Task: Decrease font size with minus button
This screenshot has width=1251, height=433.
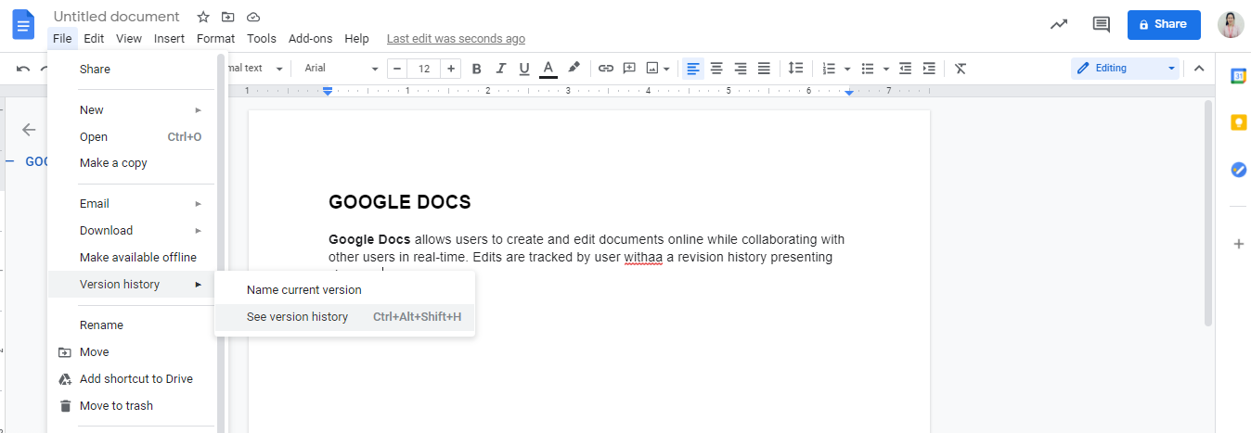Action: (x=397, y=69)
